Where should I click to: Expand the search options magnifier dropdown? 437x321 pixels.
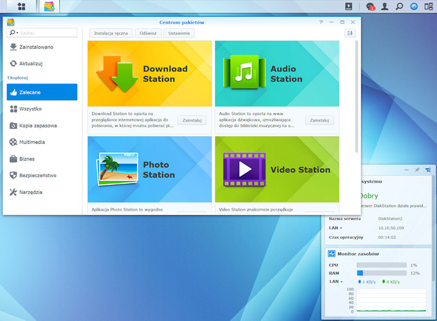click(13, 33)
